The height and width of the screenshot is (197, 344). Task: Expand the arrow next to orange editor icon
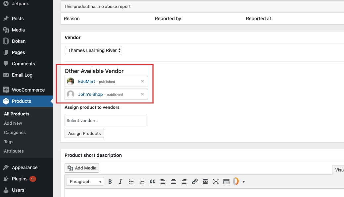coord(244,182)
